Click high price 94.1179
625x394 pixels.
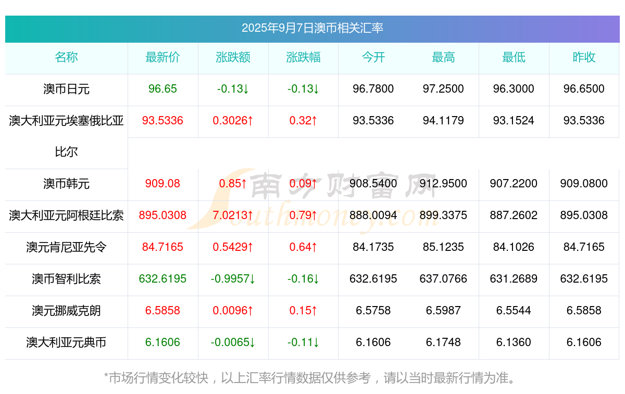443,121
